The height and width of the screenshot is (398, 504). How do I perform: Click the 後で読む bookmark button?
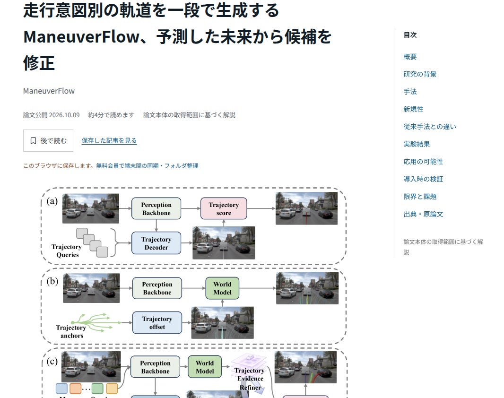(x=48, y=141)
